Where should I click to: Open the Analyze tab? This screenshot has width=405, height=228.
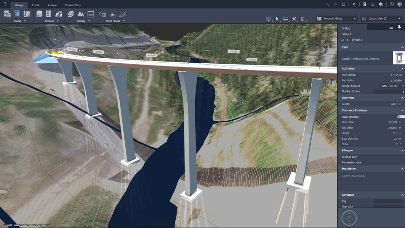pos(52,5)
